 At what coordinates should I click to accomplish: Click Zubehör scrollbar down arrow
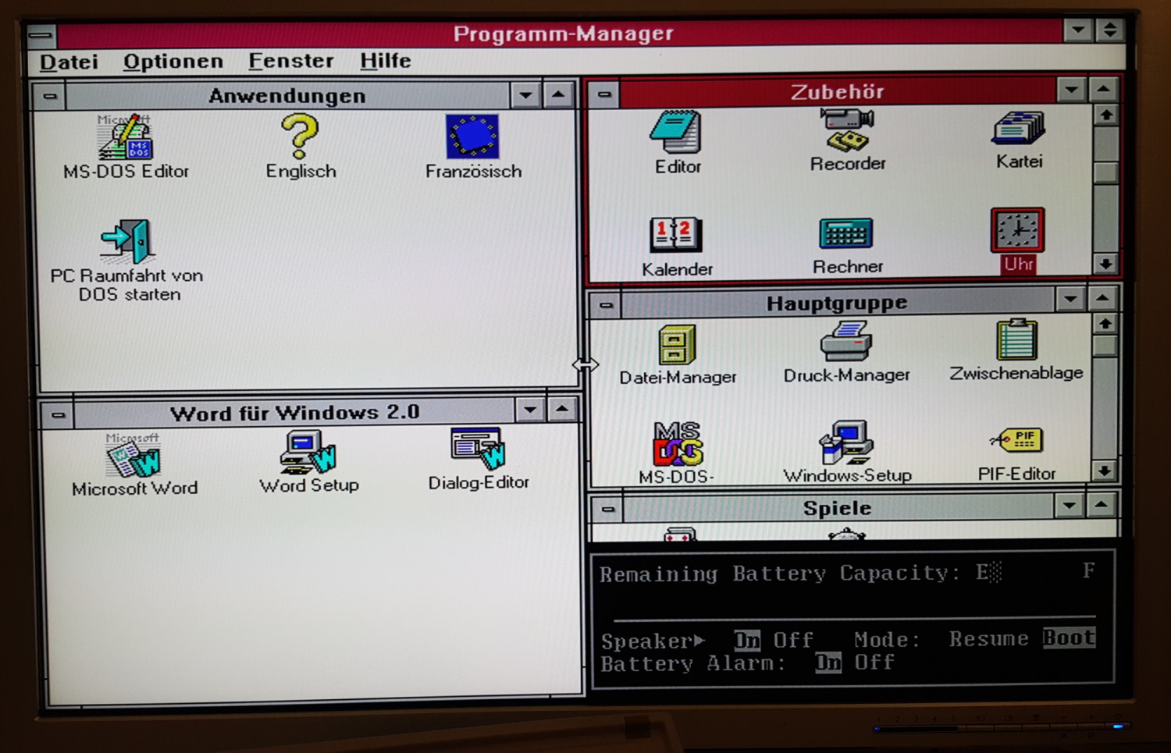1105,265
